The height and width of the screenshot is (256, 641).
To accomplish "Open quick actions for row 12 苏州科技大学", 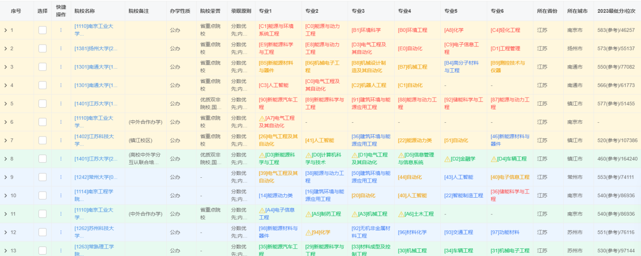I will pyautogui.click(x=61, y=232).
